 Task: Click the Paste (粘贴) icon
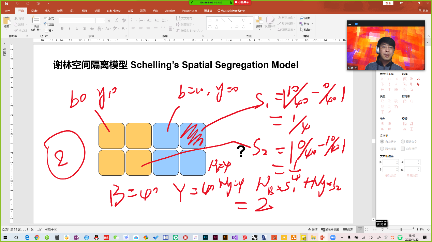tap(6, 22)
